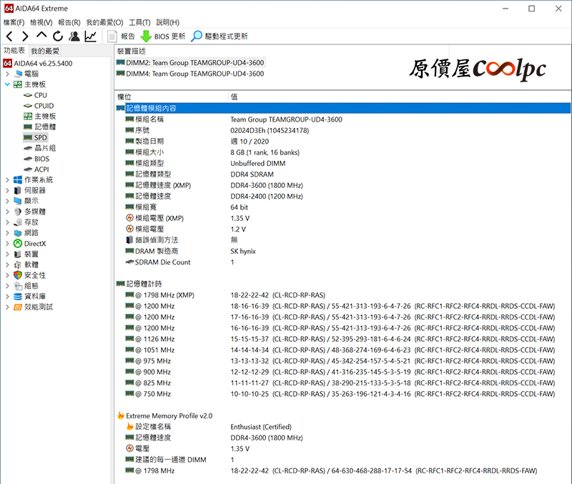This screenshot has height=484, width=572.
Task: Click the 軟體 software icon in tree
Action: [18, 265]
